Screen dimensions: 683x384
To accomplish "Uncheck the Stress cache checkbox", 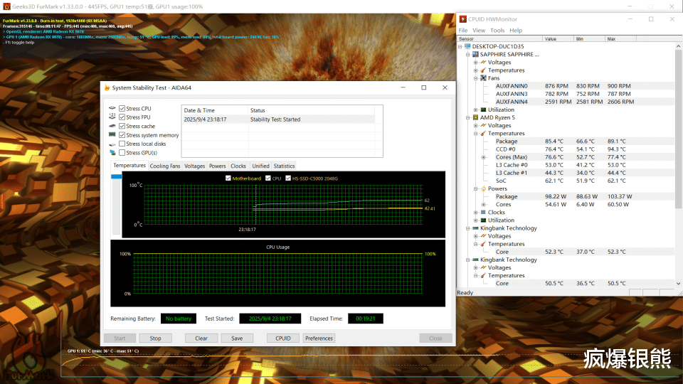I will click(x=122, y=127).
